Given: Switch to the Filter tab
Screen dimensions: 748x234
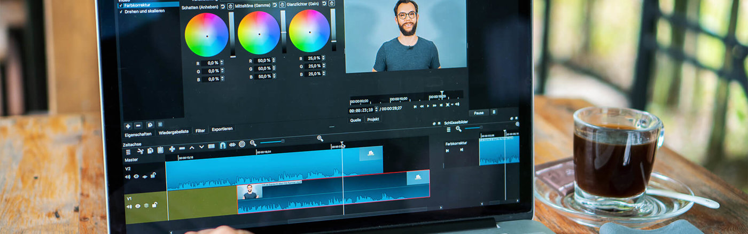Looking at the screenshot, I should tap(200, 130).
